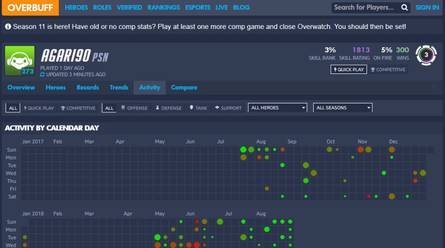The width and height of the screenshot is (445, 248).
Task: Open the Heroes navigation menu
Action: click(76, 8)
